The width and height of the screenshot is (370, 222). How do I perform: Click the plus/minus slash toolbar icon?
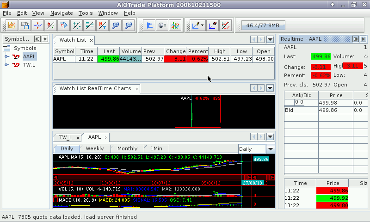77,25
